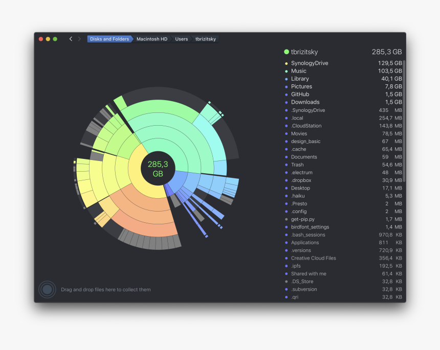Click the dot beside Pictures
Screen dimensions: 440x350
click(x=287, y=86)
